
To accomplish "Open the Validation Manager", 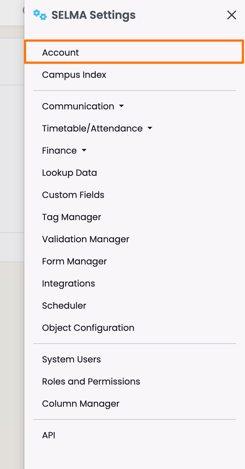I will pos(85,239).
